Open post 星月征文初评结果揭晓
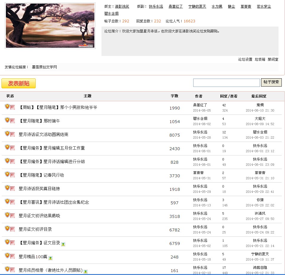The image size is (285, 275). 39,216
